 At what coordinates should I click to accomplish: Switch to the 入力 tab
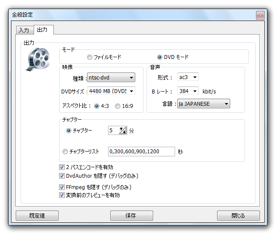tap(25, 30)
